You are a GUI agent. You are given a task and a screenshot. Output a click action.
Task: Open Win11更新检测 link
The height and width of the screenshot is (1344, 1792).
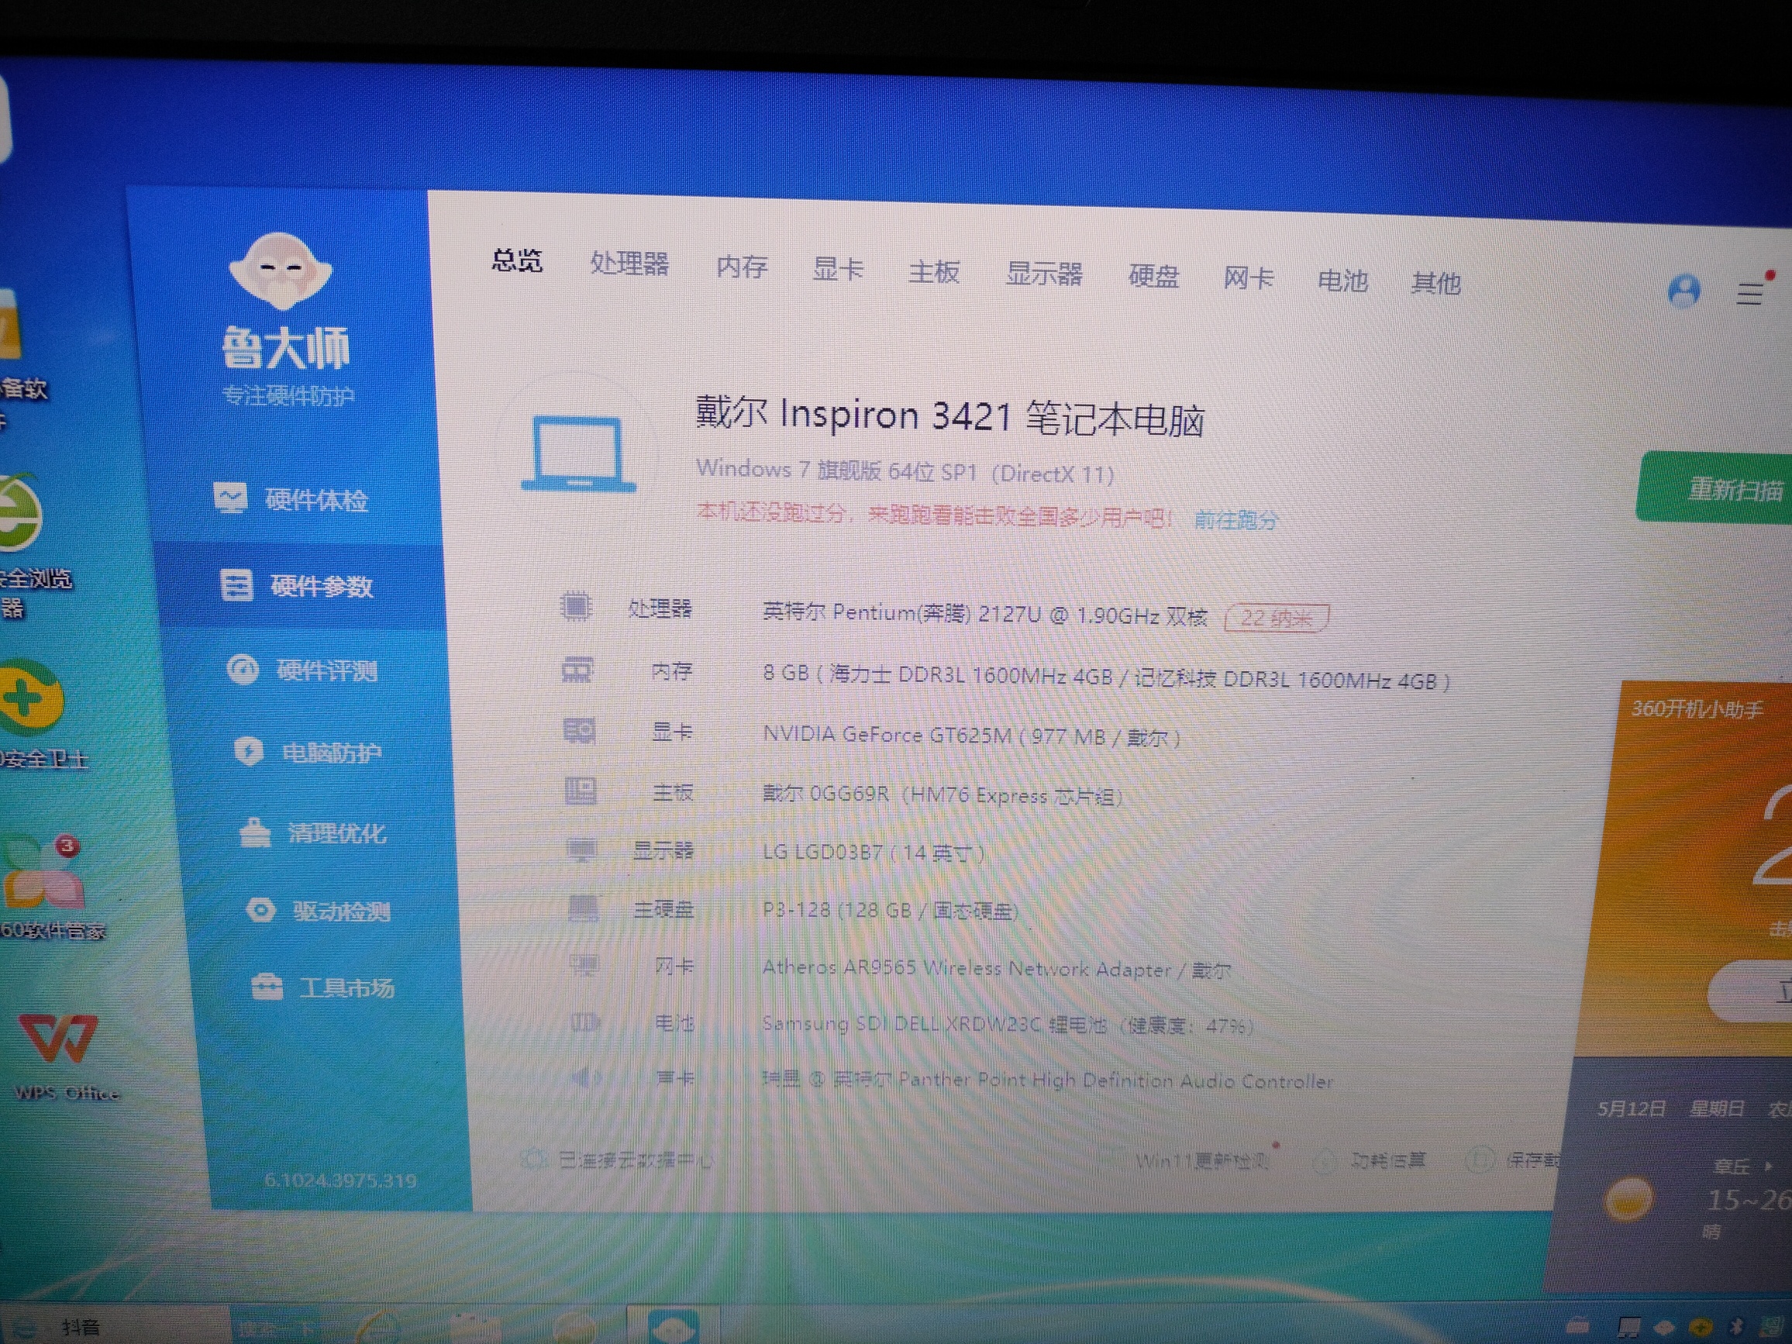coord(1202,1161)
